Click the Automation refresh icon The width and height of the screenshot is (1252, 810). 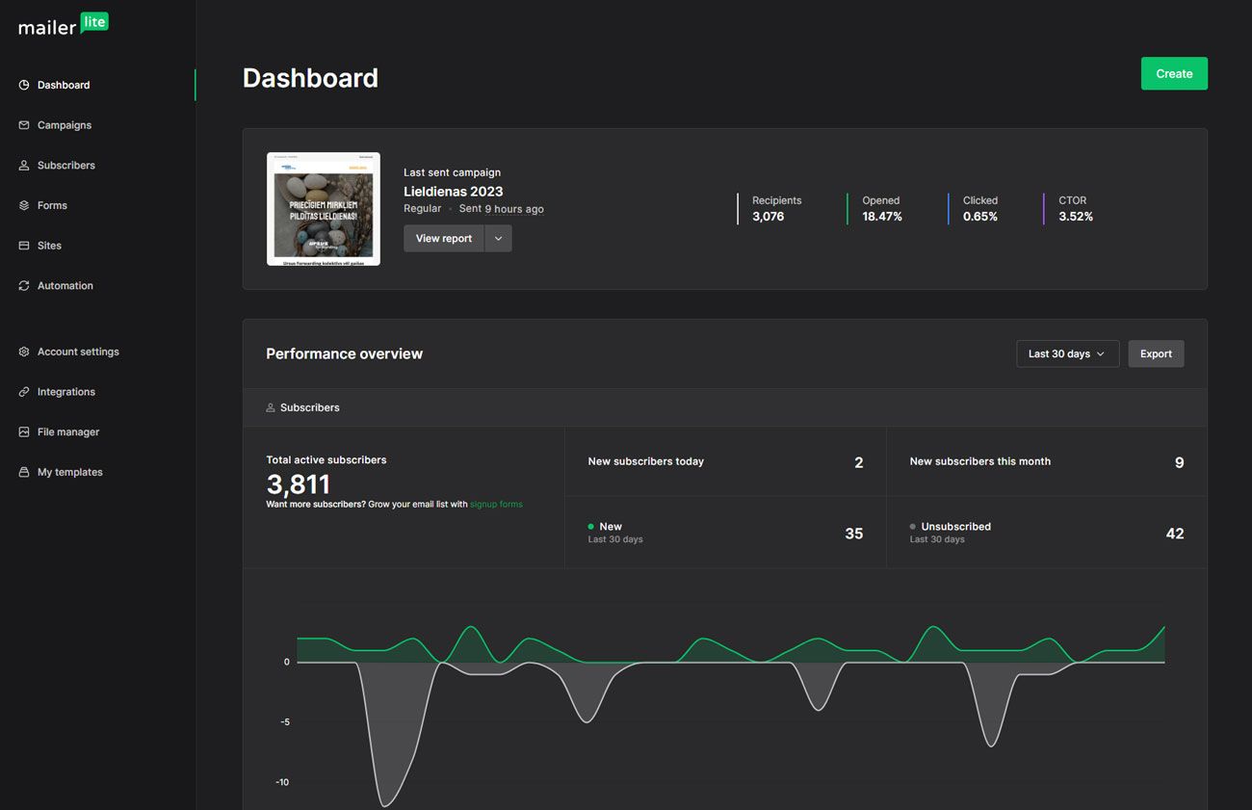[24, 286]
